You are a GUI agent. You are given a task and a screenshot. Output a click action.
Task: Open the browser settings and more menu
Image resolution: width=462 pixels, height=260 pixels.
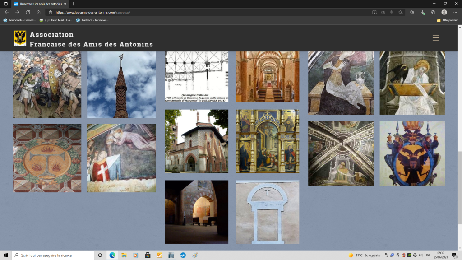click(x=455, y=12)
